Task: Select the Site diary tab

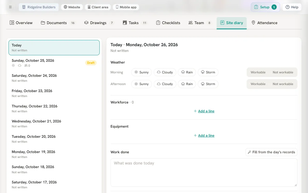Action: coord(232,23)
